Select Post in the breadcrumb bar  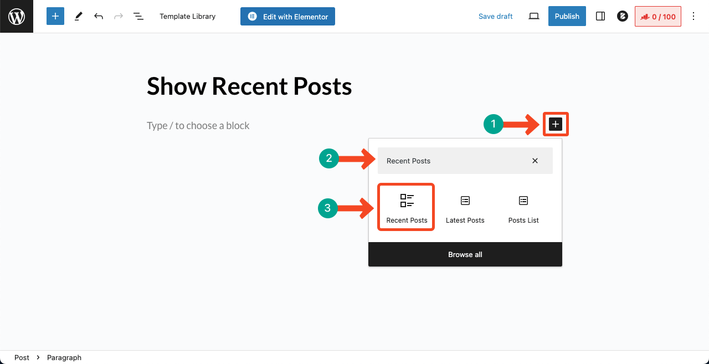tap(22, 357)
